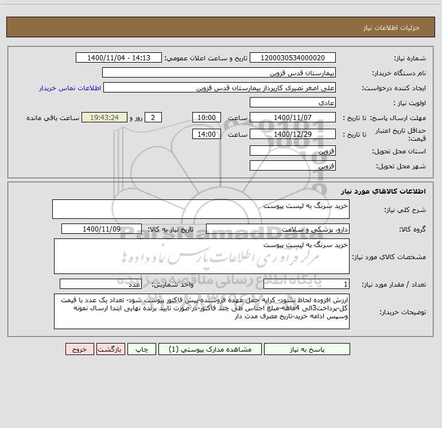
Task: Click the چاپ print button
Action: click(142, 349)
